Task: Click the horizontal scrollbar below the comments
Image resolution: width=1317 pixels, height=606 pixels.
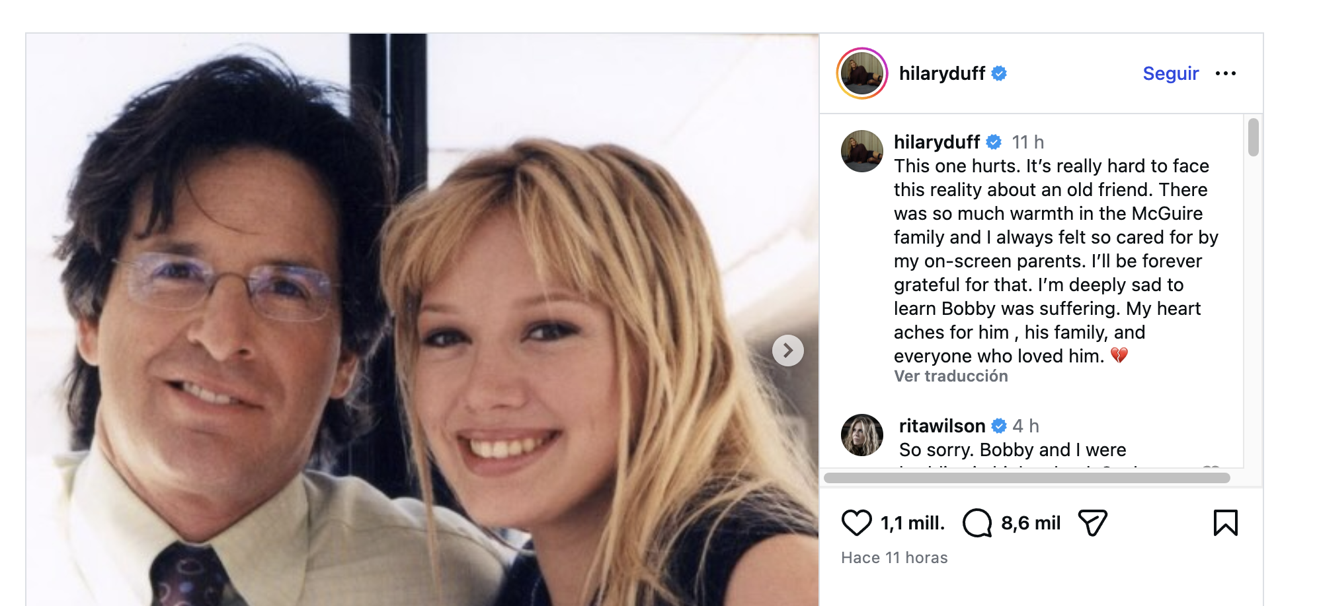Action: [x=1026, y=478]
